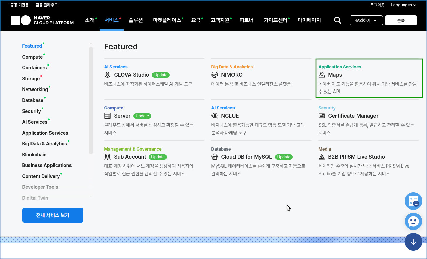The height and width of the screenshot is (259, 427).
Task: Click the Sub Account people icon
Action: point(107,157)
